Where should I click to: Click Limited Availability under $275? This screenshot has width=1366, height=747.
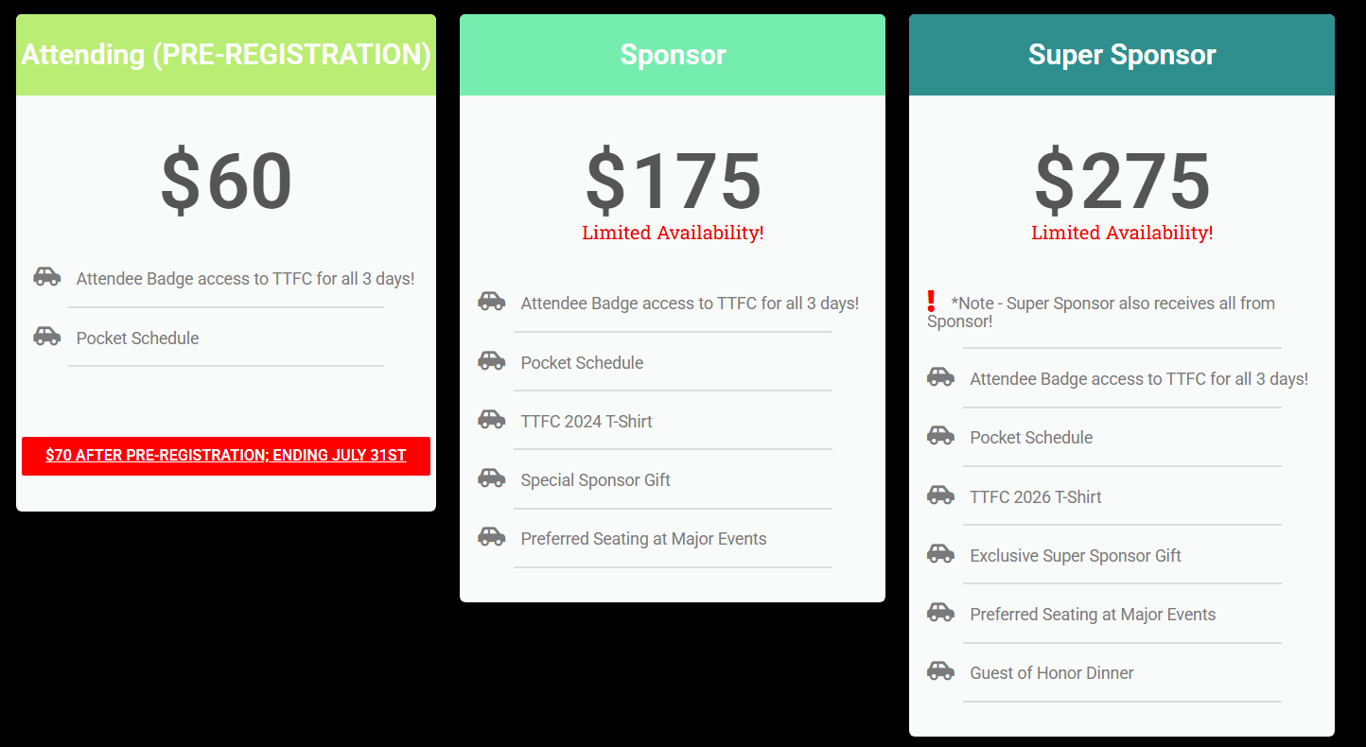tap(1122, 233)
